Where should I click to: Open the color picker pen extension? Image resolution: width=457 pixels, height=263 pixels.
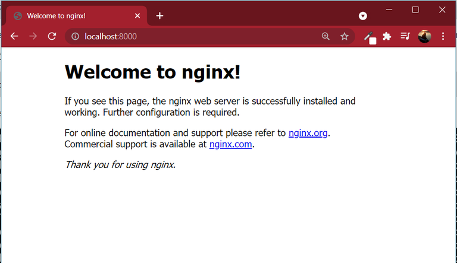pyautogui.click(x=370, y=37)
